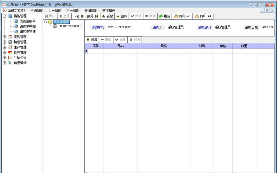Open 请购单明细 in navigation tree
This screenshot has width=277, height=173.
click(28, 26)
